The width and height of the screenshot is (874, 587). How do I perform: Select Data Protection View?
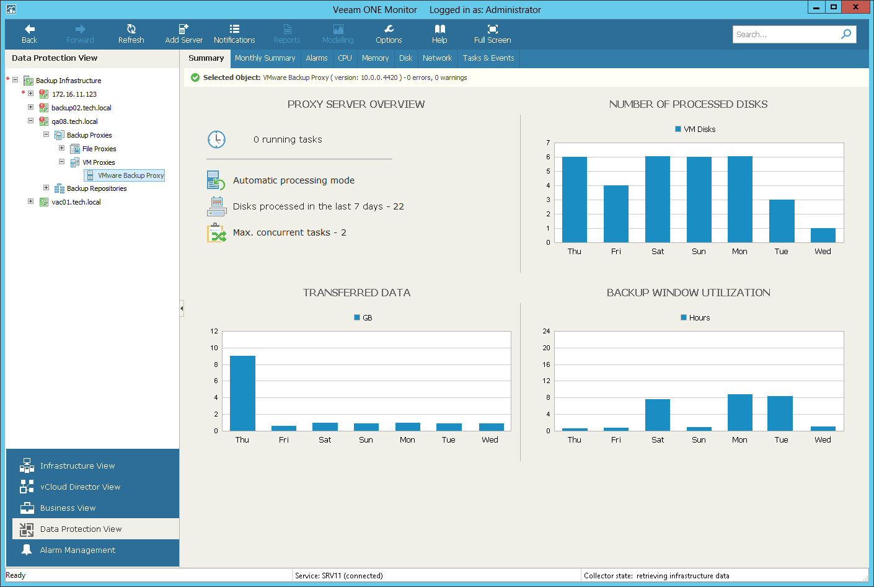(x=95, y=529)
